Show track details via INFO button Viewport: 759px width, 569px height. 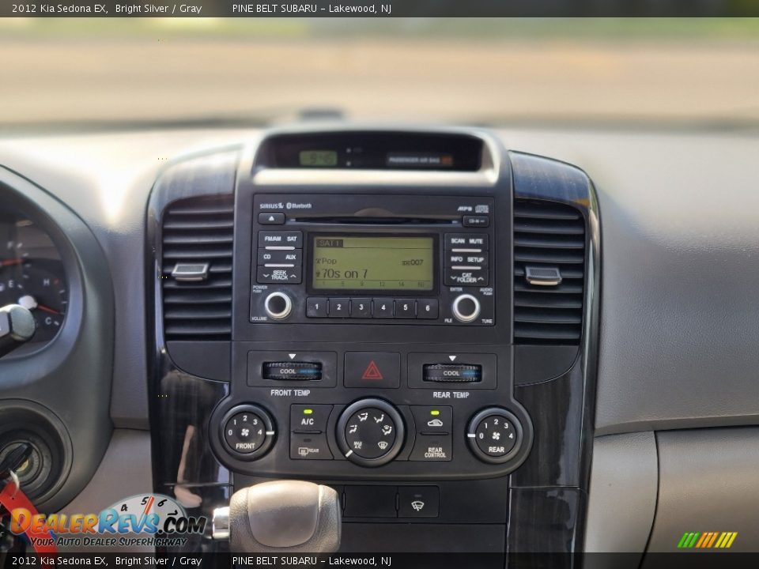pos(456,259)
